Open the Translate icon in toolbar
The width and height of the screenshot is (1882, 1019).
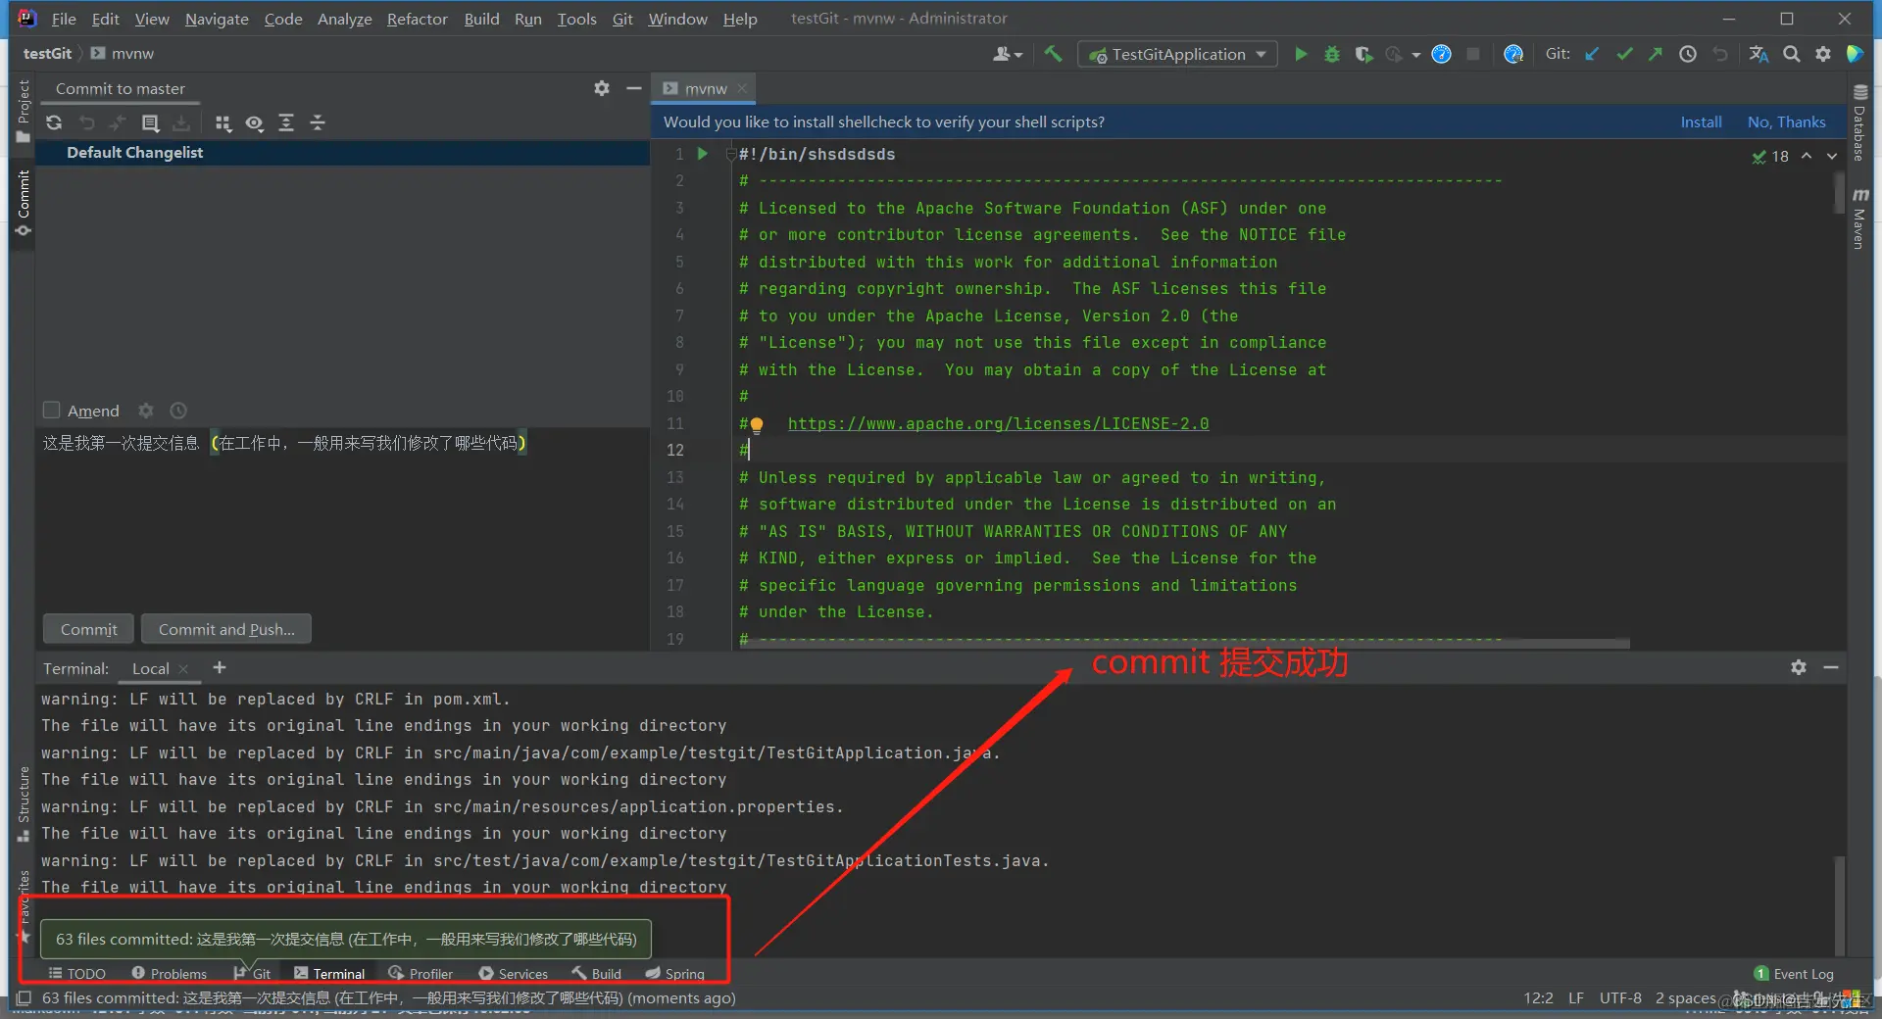(x=1759, y=54)
